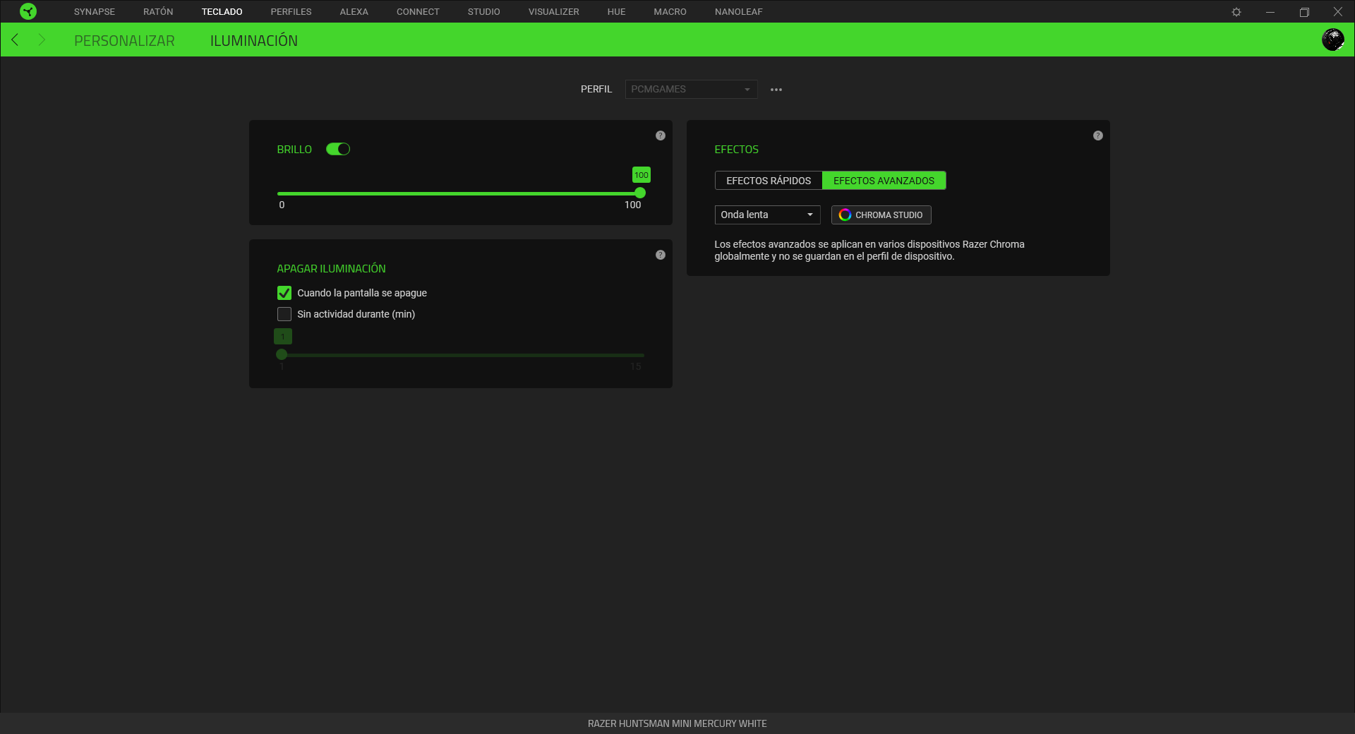Enable Sin actividad durante (min)

click(x=284, y=314)
